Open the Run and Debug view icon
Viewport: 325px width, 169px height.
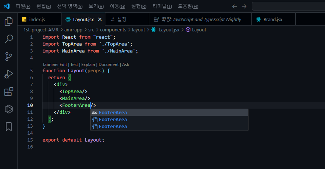pos(9,74)
